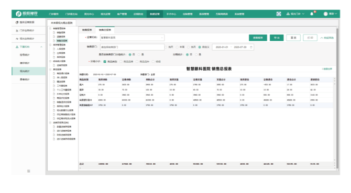Switch to the 销售报表 tab

87,30
